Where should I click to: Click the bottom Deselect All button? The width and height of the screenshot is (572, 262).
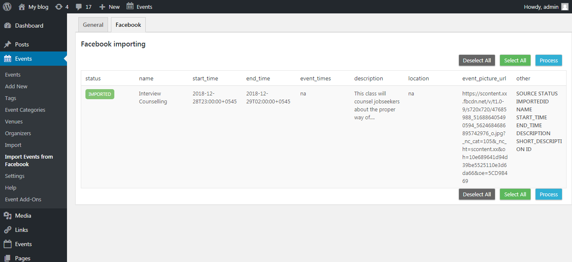pyautogui.click(x=477, y=194)
